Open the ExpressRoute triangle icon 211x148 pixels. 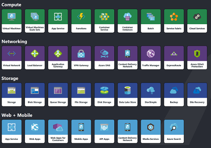174,54
